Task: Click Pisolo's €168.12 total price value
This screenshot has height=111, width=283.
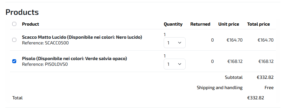Action: click(x=266, y=61)
